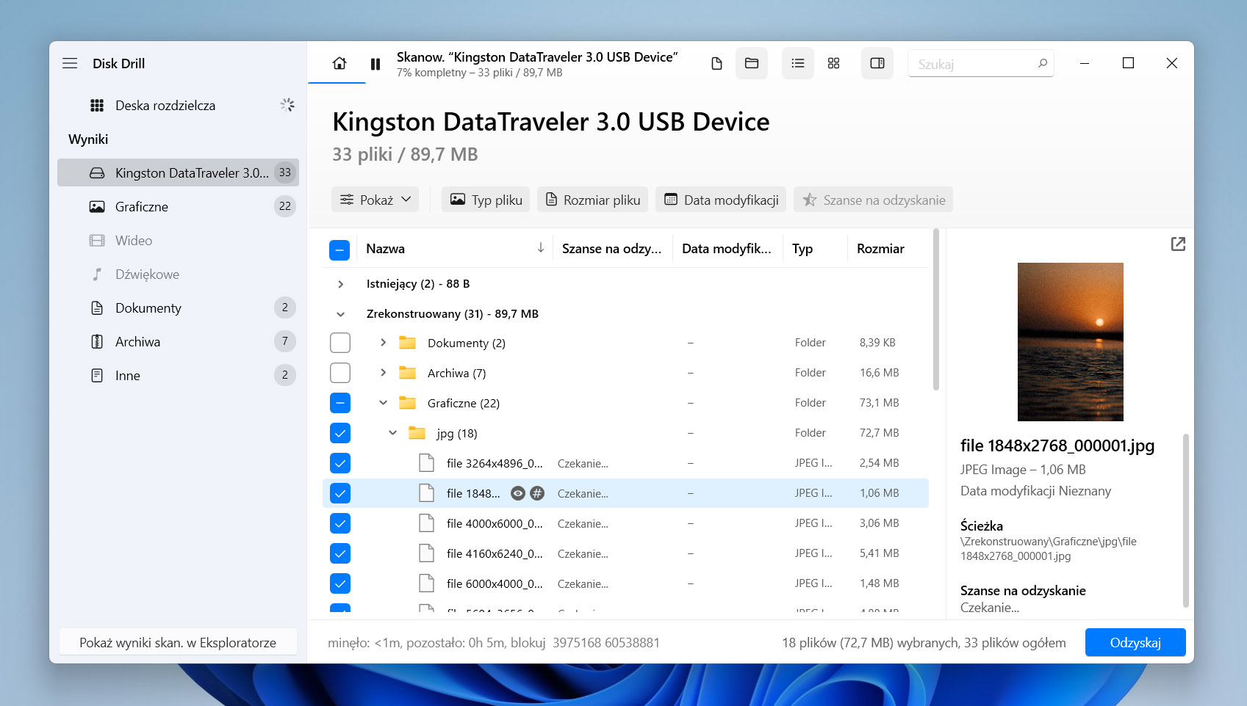Open the Pokaż filter dropdown
The image size is (1247, 706).
point(375,200)
